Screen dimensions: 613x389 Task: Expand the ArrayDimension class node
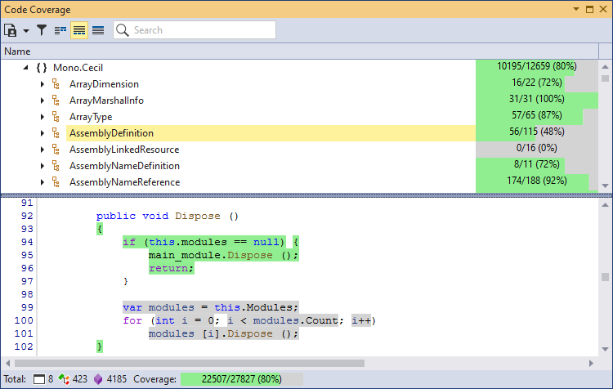click(43, 84)
